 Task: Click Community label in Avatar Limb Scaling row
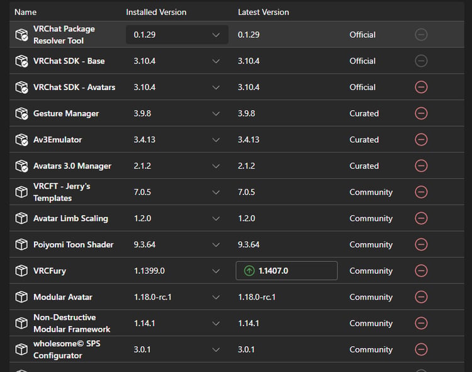point(371,218)
